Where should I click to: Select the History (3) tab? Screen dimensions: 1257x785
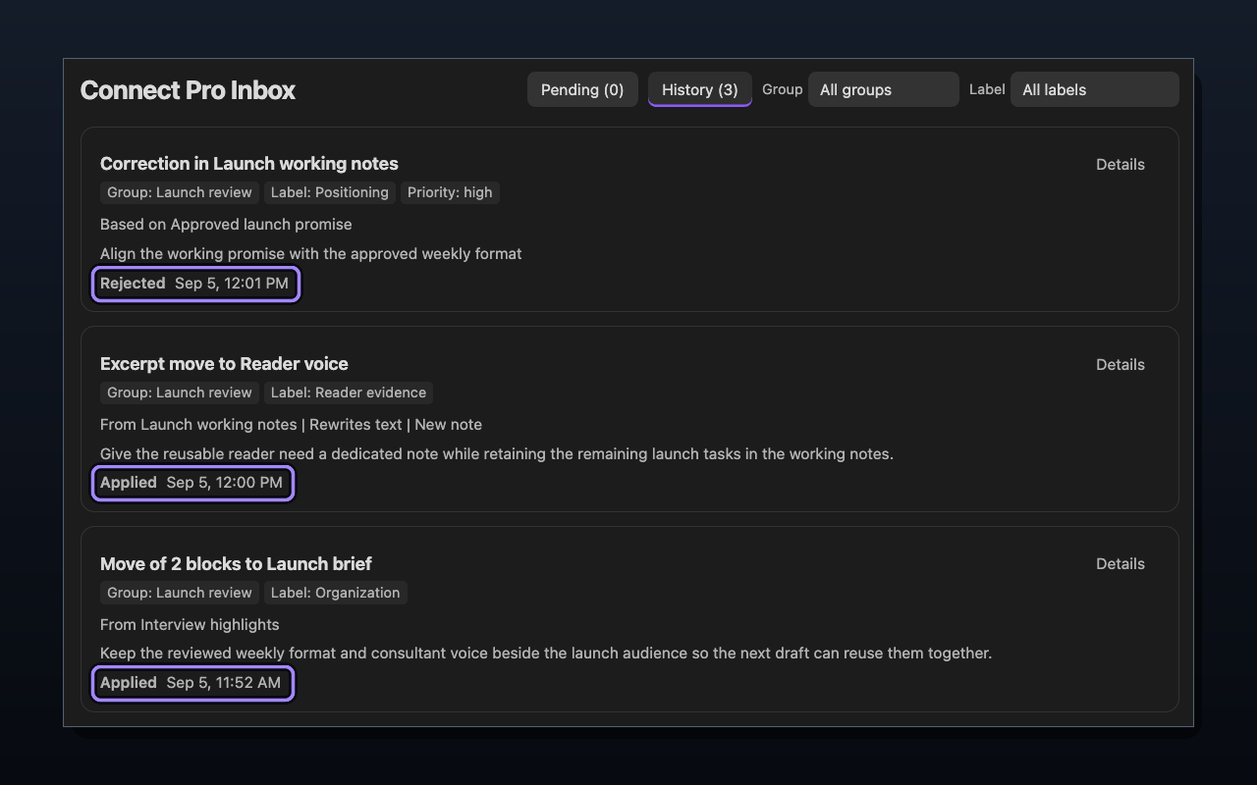coord(699,89)
